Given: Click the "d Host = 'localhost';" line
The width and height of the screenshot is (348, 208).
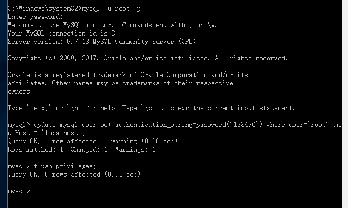Looking at the screenshot, I should tap(46, 133).
